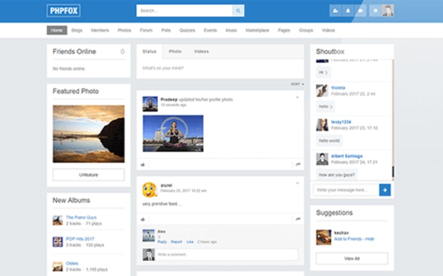Open the Marketplace menu item
The image size is (443, 276).
(257, 30)
